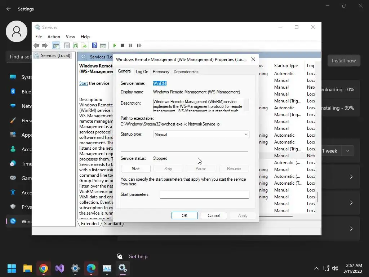
Task: Click the Back arrow in Services toolbar
Action: 36,45
